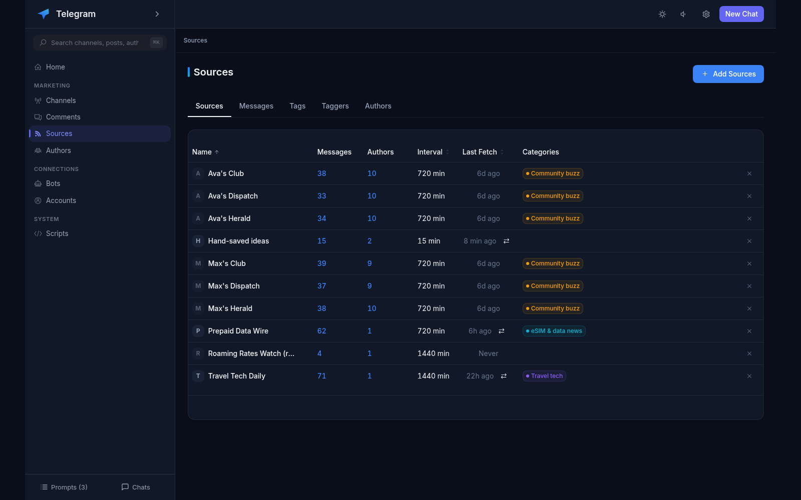Sort the table by Last Fetch column
The width and height of the screenshot is (801, 500).
pos(483,152)
